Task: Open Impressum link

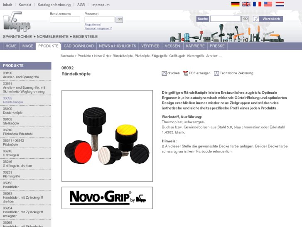Action: (x=101, y=5)
